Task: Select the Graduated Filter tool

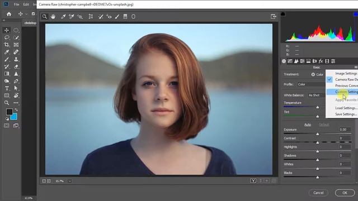Action: coord(125,16)
